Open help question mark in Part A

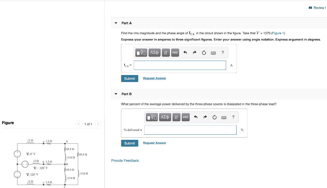(223, 53)
